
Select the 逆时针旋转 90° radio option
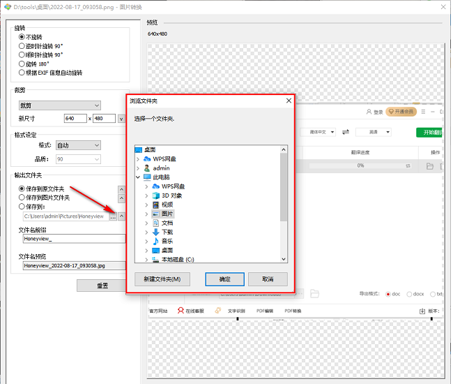[22, 45]
